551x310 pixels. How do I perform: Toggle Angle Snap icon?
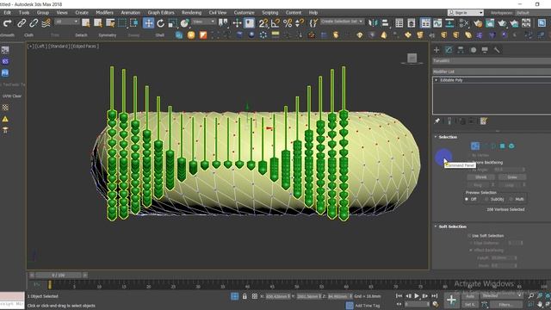coord(275,23)
